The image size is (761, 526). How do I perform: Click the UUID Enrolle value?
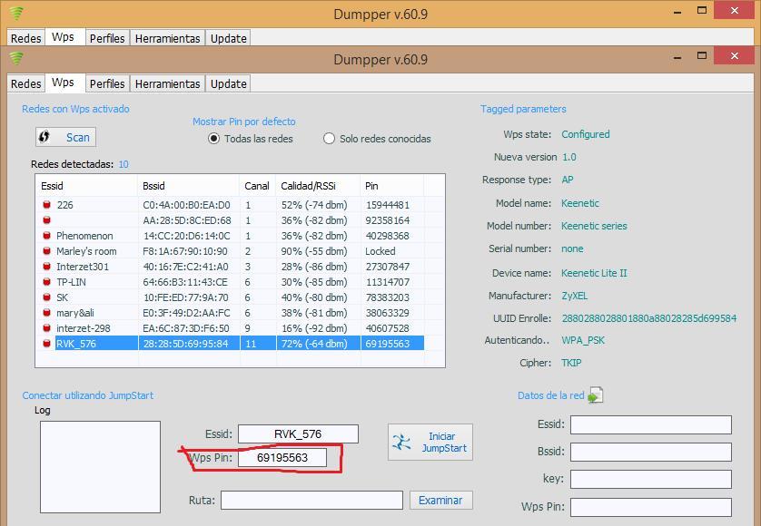pyautogui.click(x=649, y=318)
